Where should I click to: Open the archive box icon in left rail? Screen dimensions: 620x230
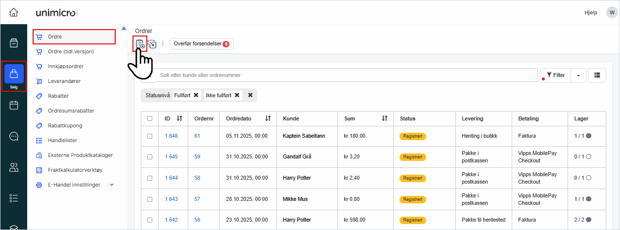pyautogui.click(x=14, y=42)
